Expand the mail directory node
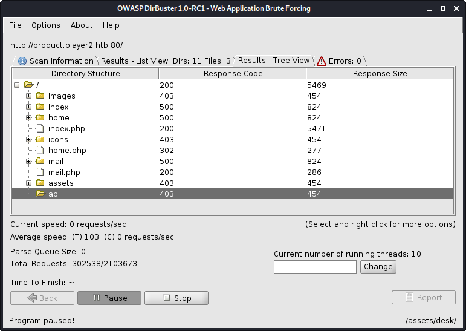The image size is (466, 331). 28,161
